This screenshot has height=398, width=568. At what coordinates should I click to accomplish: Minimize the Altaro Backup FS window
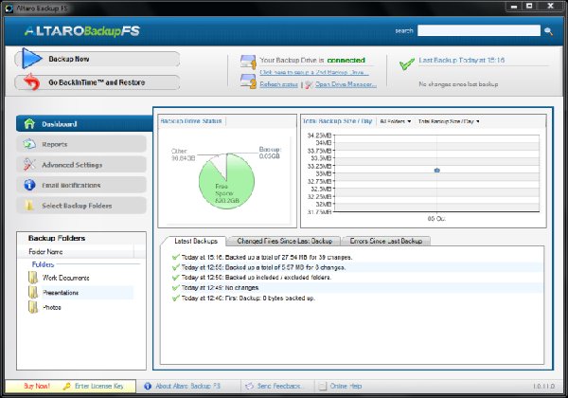[514, 7]
